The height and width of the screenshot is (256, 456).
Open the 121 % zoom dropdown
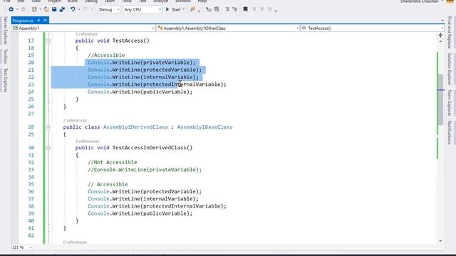22,247
